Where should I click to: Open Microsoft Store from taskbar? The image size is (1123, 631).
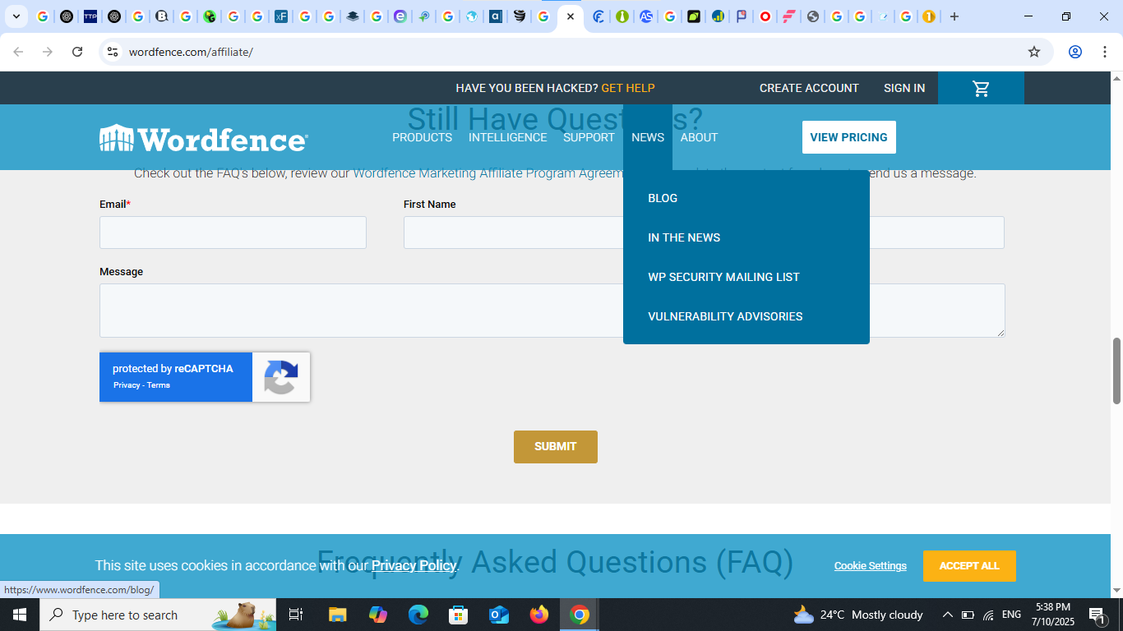click(459, 615)
